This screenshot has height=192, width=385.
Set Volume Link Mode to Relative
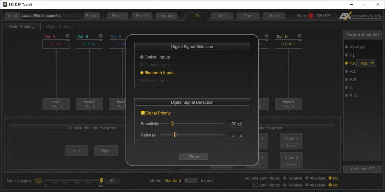click(x=293, y=178)
